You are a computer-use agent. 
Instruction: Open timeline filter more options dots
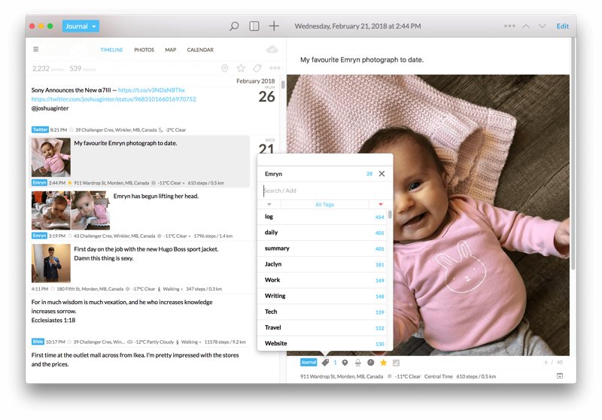275,68
